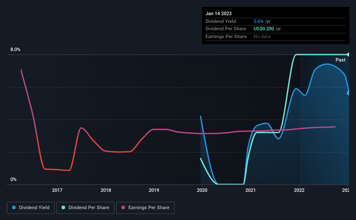Click the pink Earnings Per Share legend dot
This screenshot has width=356, height=220.
123,207
